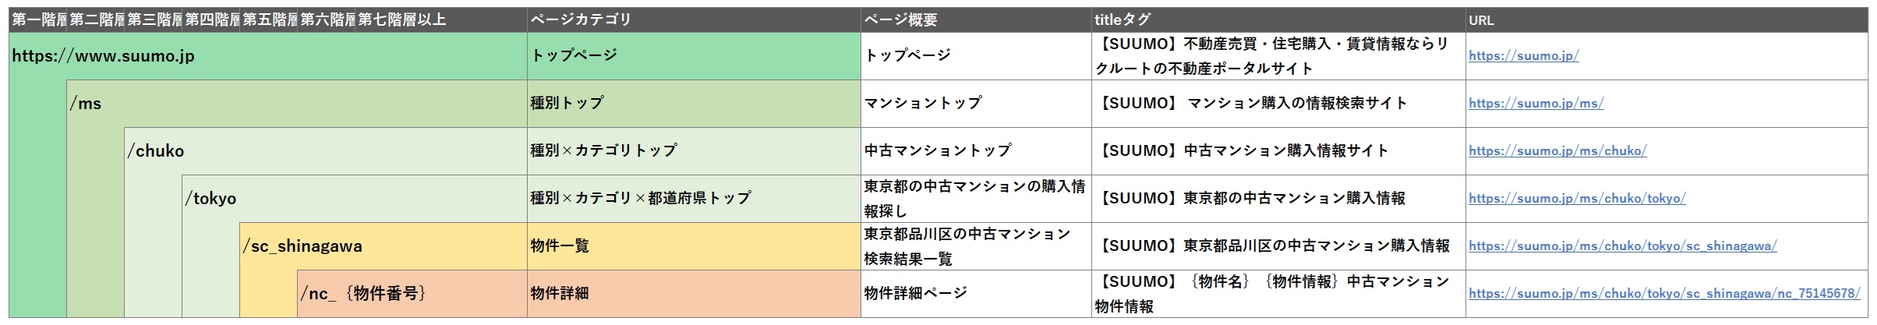Click the /sc_shinagawa hierarchy cell
The height and width of the screenshot is (325, 1877).
pyautogui.click(x=302, y=246)
